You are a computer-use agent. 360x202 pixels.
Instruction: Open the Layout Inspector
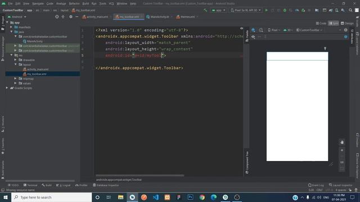click(341, 185)
